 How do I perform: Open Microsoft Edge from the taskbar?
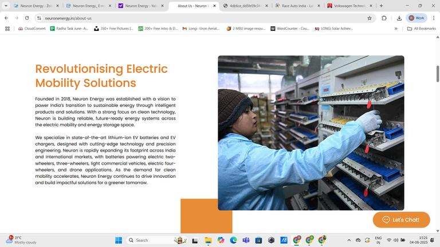click(233, 240)
